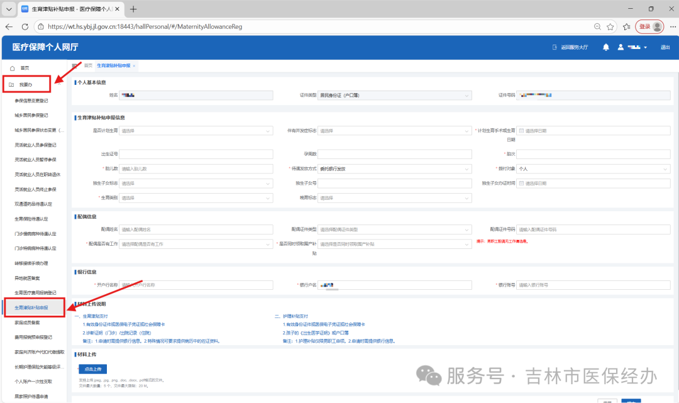
Task: Click the 首页 home icon in sidebar
Action: [x=12, y=68]
